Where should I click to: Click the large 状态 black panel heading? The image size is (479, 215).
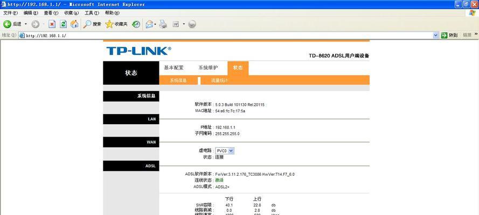tap(131, 73)
